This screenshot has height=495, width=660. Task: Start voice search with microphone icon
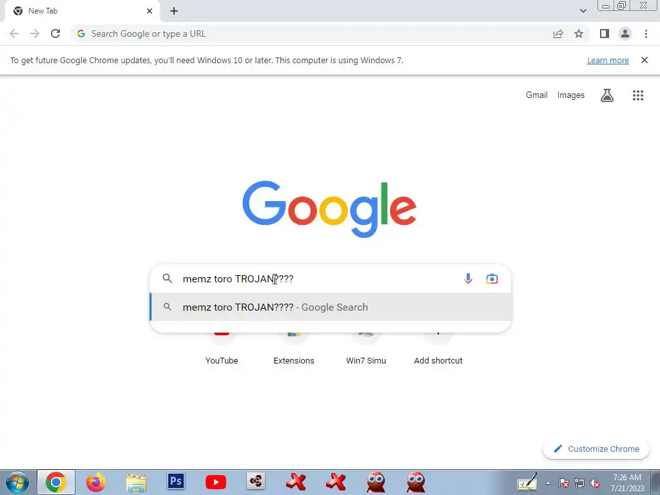click(x=468, y=278)
